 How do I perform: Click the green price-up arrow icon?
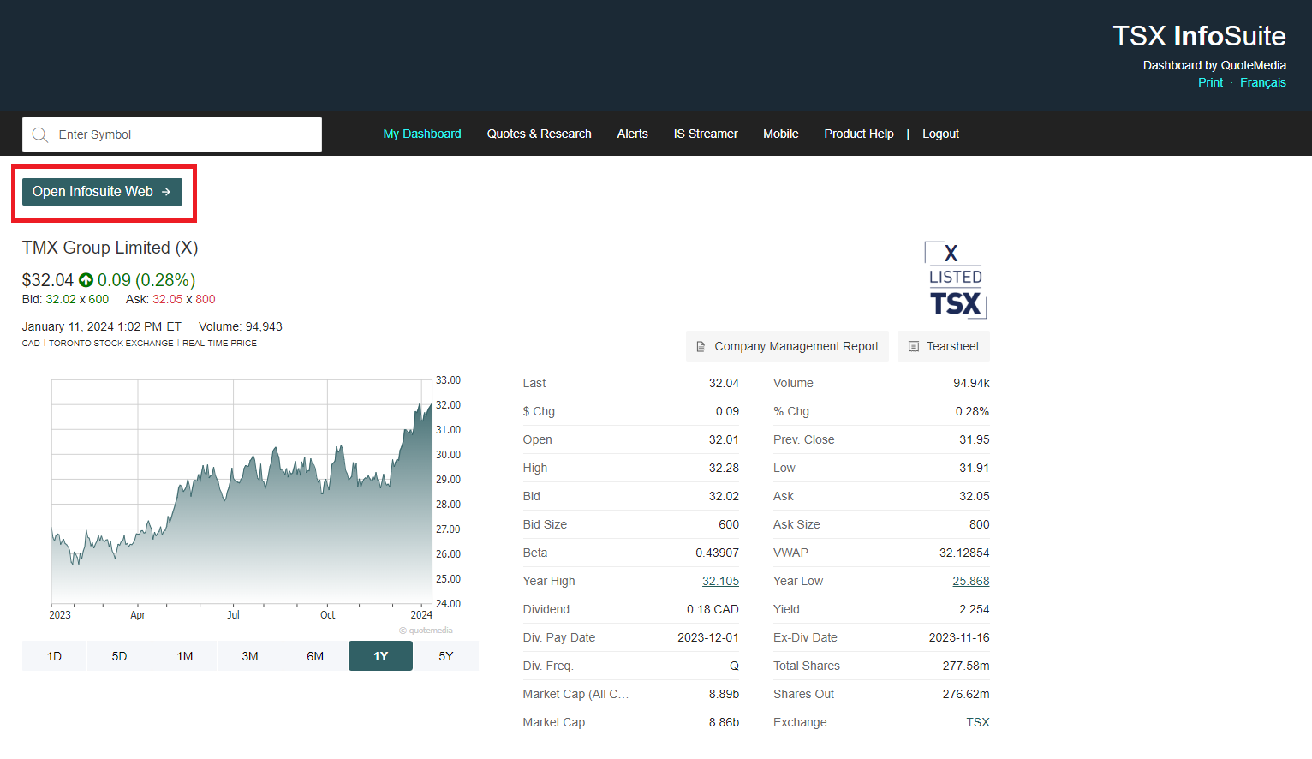[x=86, y=280]
